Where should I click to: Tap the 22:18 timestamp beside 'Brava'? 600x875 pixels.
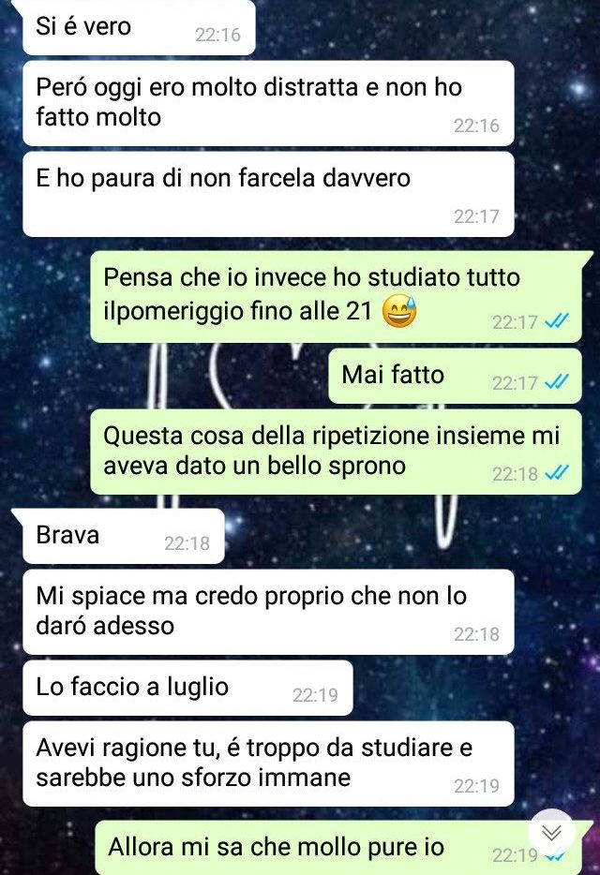[x=187, y=543]
